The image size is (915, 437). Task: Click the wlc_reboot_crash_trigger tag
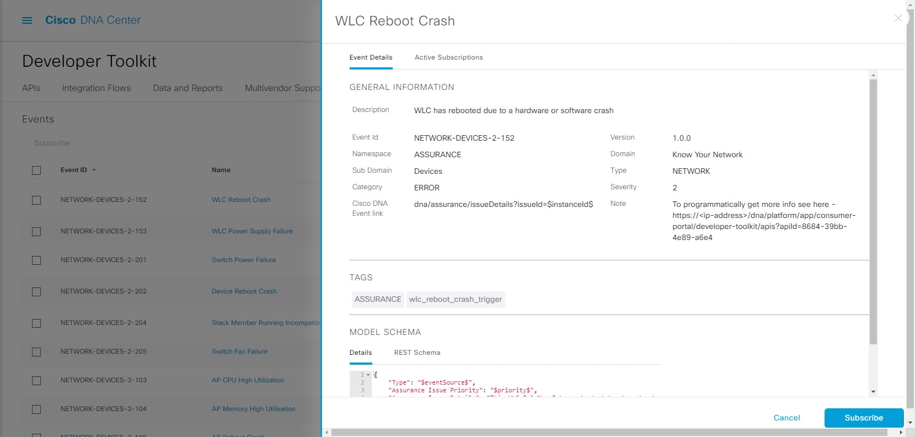(456, 299)
